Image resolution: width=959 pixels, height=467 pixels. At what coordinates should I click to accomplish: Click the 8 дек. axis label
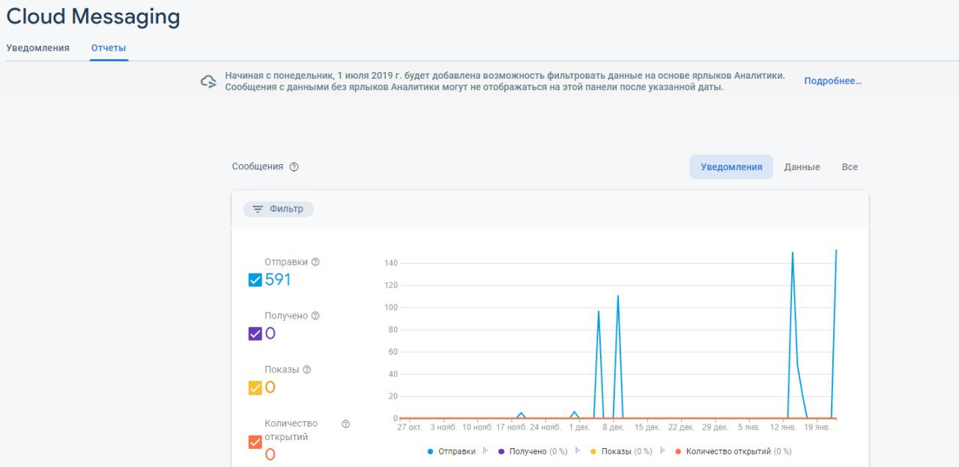coord(612,427)
